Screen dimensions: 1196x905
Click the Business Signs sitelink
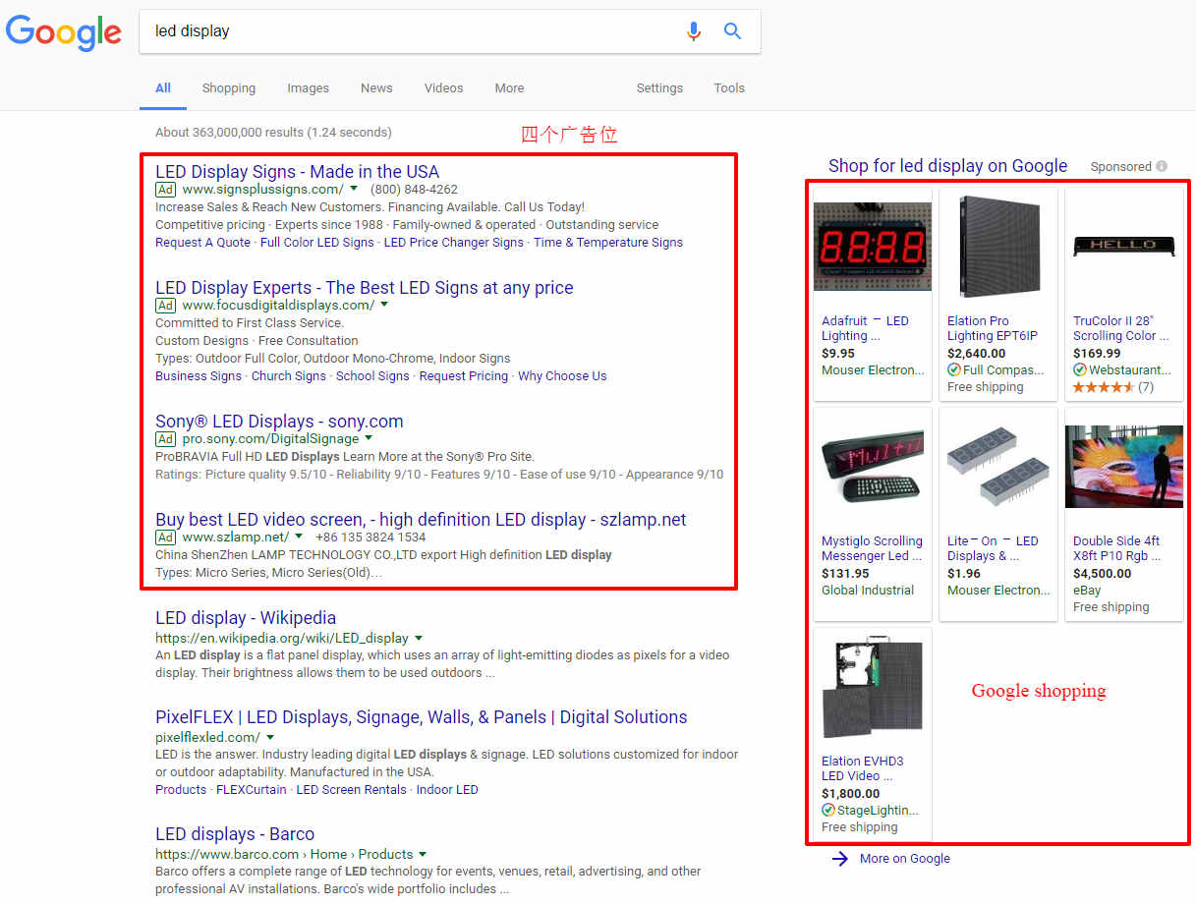click(199, 375)
